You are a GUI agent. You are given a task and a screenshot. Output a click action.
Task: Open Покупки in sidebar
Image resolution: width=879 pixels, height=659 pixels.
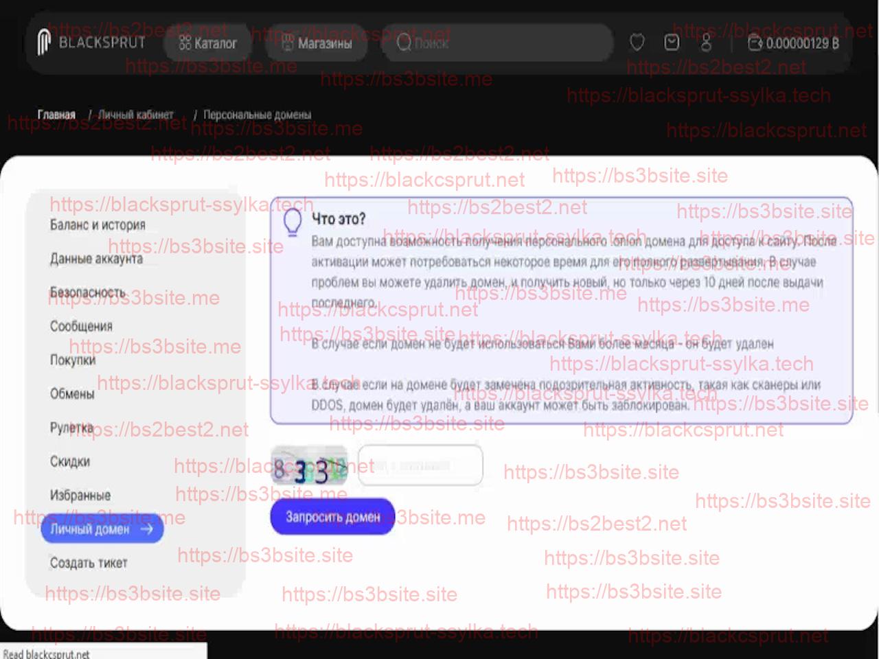point(73,360)
